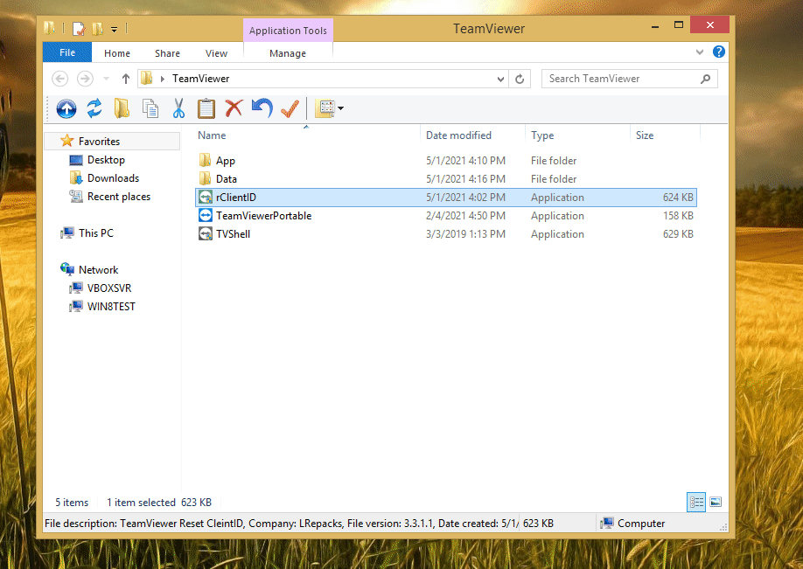Open Desktop in the navigation pane
The width and height of the screenshot is (803, 569).
106,160
